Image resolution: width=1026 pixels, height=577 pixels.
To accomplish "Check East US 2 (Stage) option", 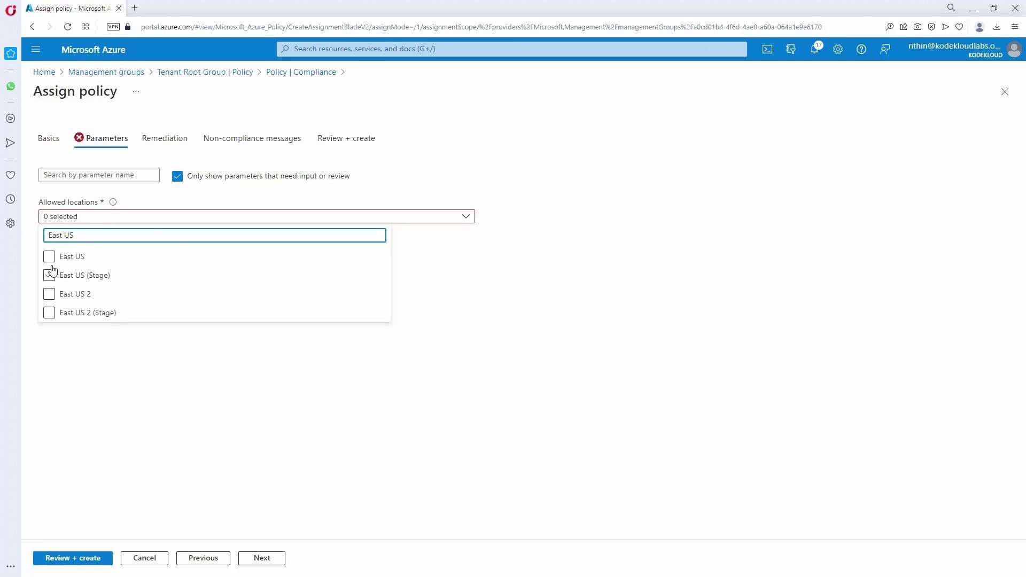I will [49, 313].
